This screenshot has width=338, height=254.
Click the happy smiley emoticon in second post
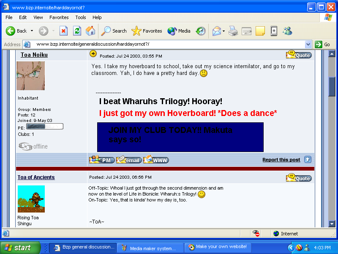click(x=202, y=194)
